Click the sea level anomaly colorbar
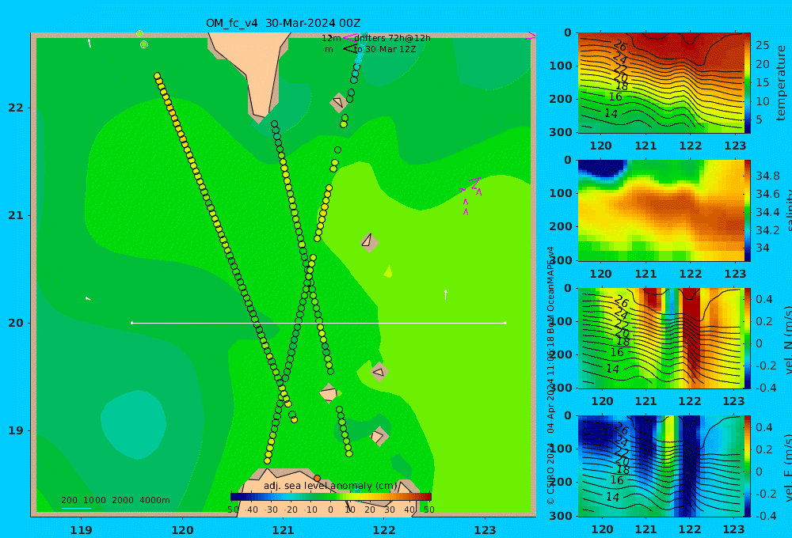Screen dimensions: 792x538 pos(330,497)
